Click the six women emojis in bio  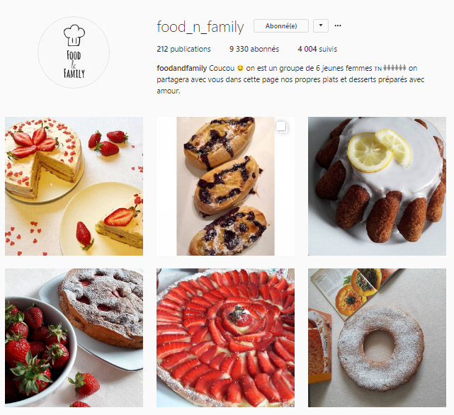(395, 68)
